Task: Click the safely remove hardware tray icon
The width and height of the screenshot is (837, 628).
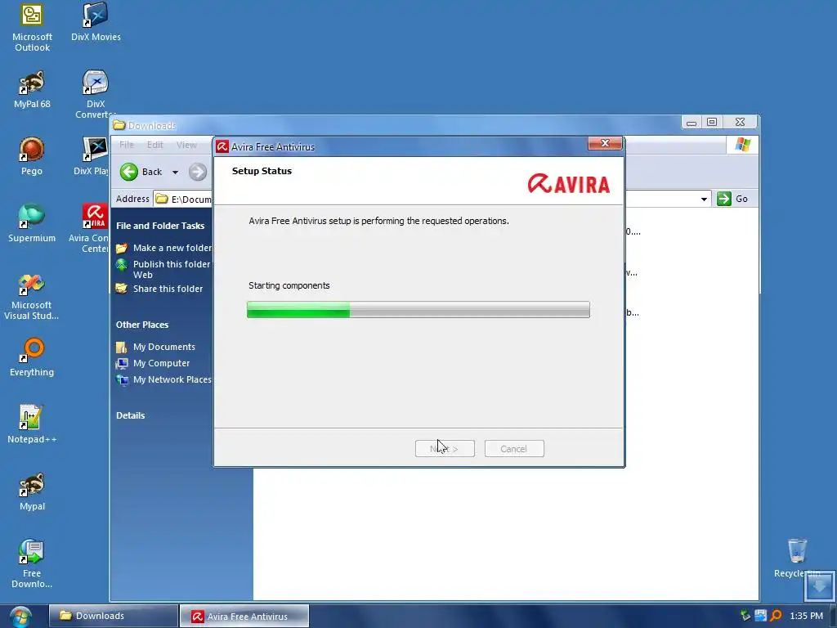Action: 745,616
